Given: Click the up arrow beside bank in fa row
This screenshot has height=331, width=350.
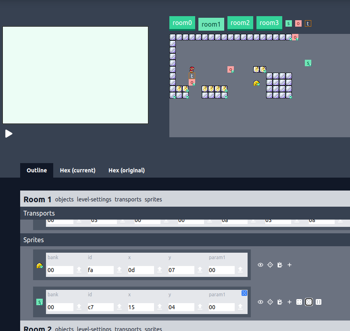Looking at the screenshot, I should click(x=79, y=270).
